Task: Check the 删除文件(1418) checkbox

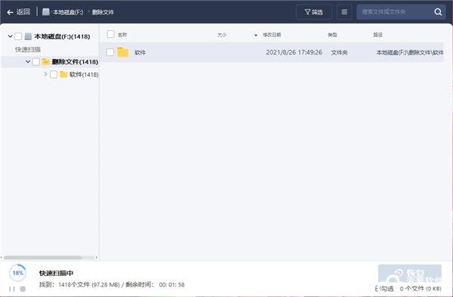Action: [x=35, y=62]
